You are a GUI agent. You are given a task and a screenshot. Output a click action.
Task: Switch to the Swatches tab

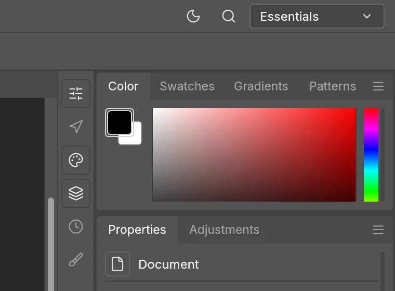pos(187,86)
